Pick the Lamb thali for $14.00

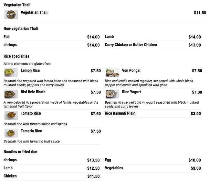tap(109, 37)
